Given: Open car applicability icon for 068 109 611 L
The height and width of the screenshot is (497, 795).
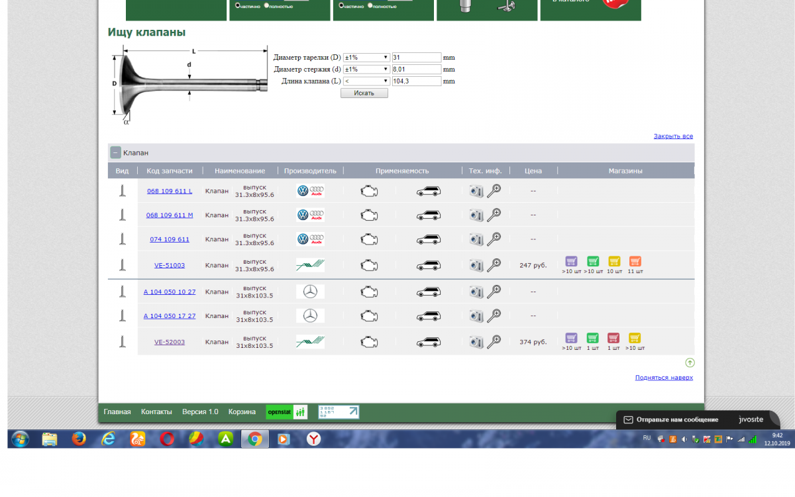Looking at the screenshot, I should coord(428,192).
